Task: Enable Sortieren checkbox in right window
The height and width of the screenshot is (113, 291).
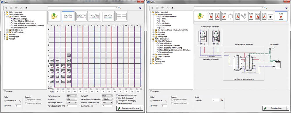Action: 151,91
